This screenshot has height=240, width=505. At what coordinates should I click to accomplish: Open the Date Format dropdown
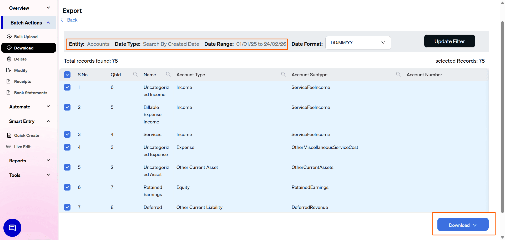pos(358,43)
